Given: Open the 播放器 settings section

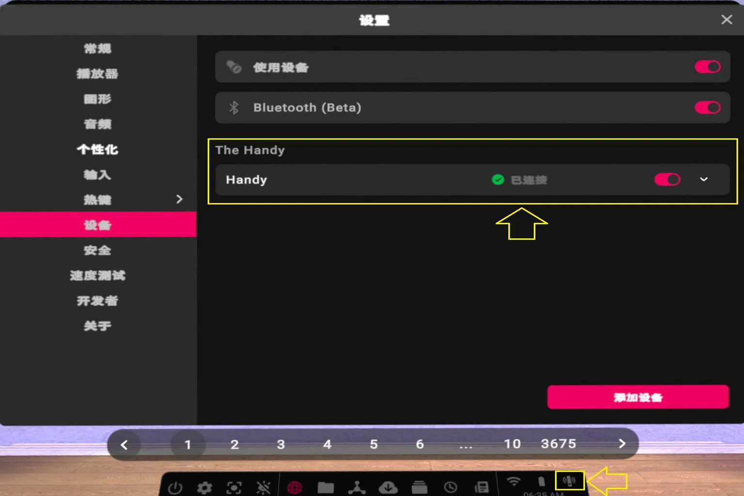Looking at the screenshot, I should [97, 74].
